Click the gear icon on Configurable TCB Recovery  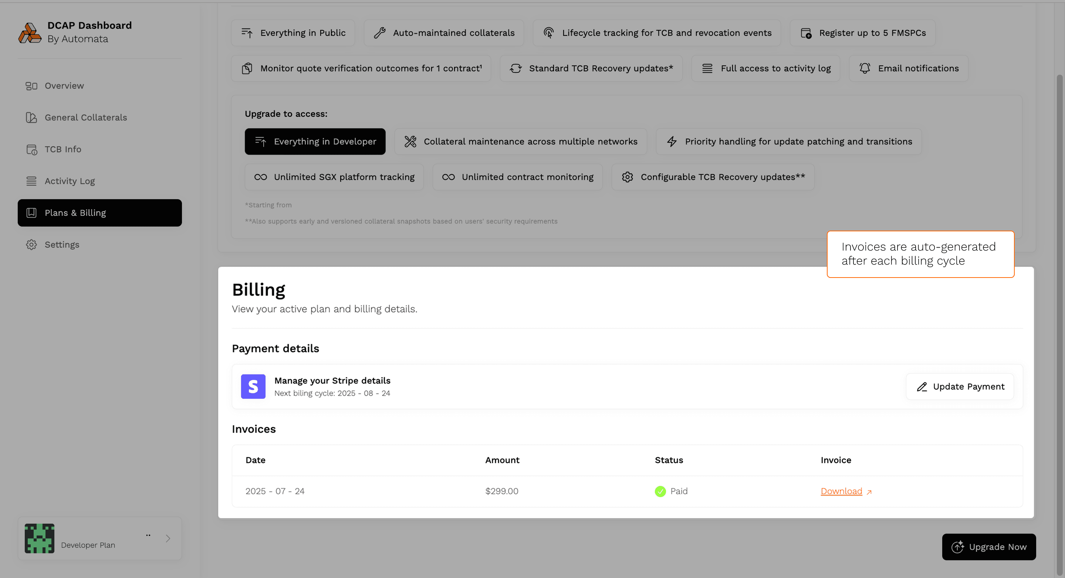click(x=627, y=177)
